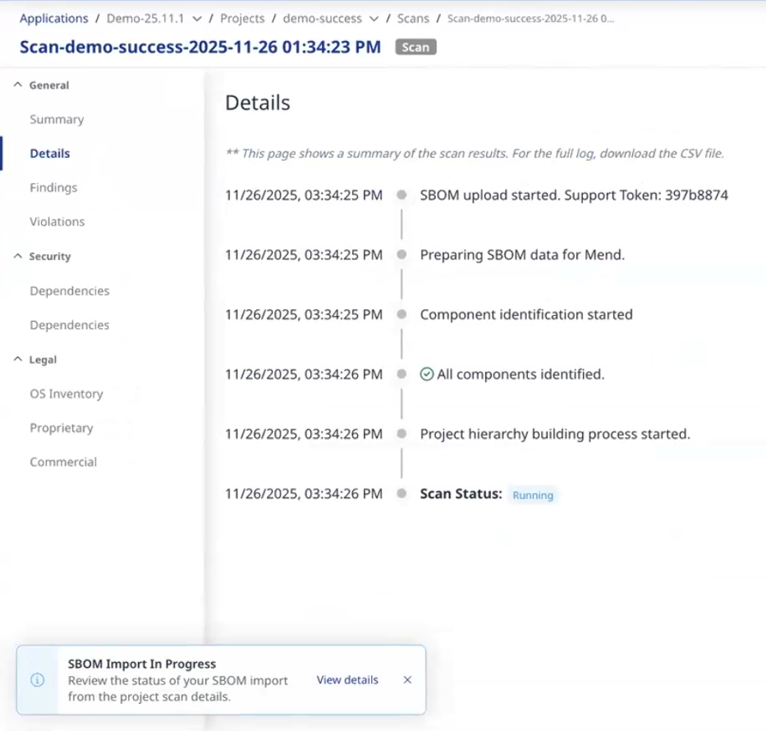
Task: Click the Projects breadcrumb link
Action: tap(242, 18)
